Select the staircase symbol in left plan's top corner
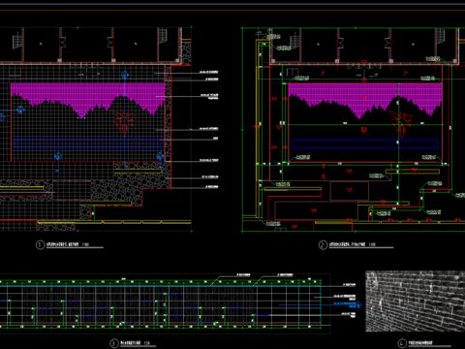This screenshot has width=465, height=349. [x=16, y=40]
